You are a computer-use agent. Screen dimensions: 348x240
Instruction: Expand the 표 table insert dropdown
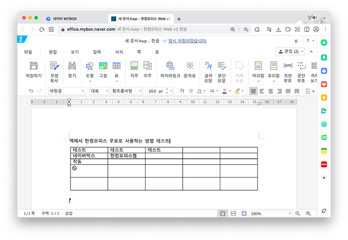pyautogui.click(x=117, y=81)
